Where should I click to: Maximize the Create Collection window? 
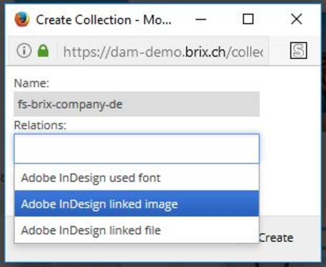point(248,19)
